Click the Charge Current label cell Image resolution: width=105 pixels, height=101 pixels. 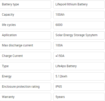[25, 56]
